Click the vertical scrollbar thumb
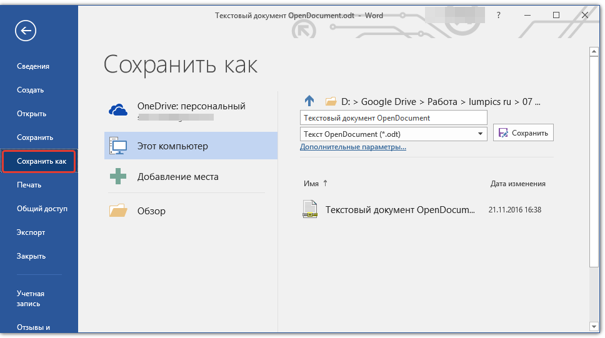 (594, 161)
